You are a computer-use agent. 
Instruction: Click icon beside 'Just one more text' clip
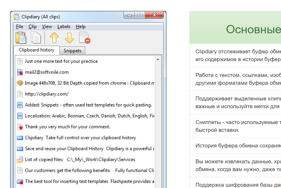(x=20, y=61)
